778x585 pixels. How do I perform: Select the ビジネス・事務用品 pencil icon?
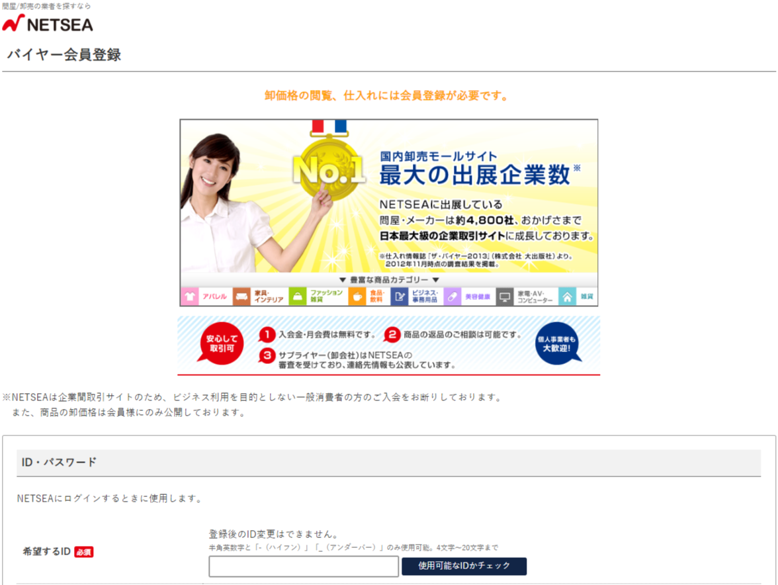[x=400, y=296]
